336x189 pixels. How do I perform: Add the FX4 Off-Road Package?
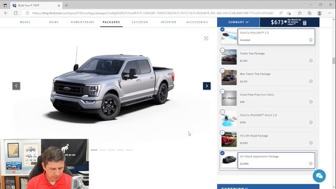pyautogui.click(x=222, y=133)
